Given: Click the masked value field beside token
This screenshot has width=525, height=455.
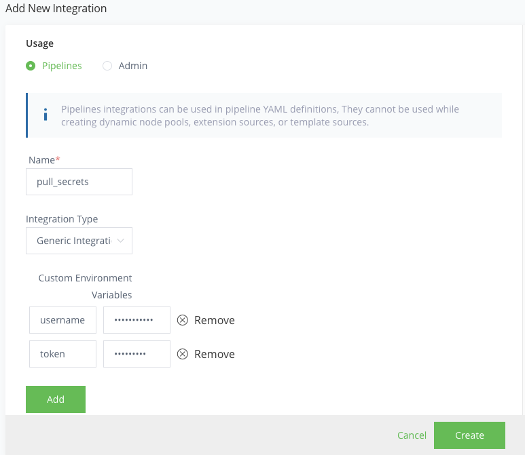Looking at the screenshot, I should coord(137,354).
